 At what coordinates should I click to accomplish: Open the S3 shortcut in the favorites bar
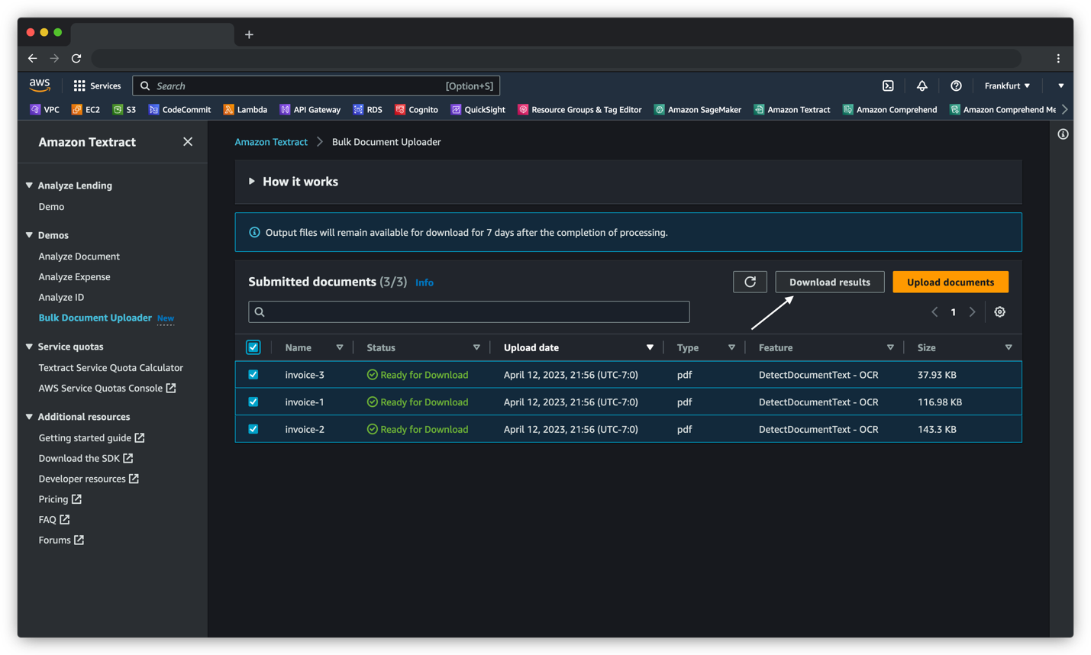click(x=124, y=110)
